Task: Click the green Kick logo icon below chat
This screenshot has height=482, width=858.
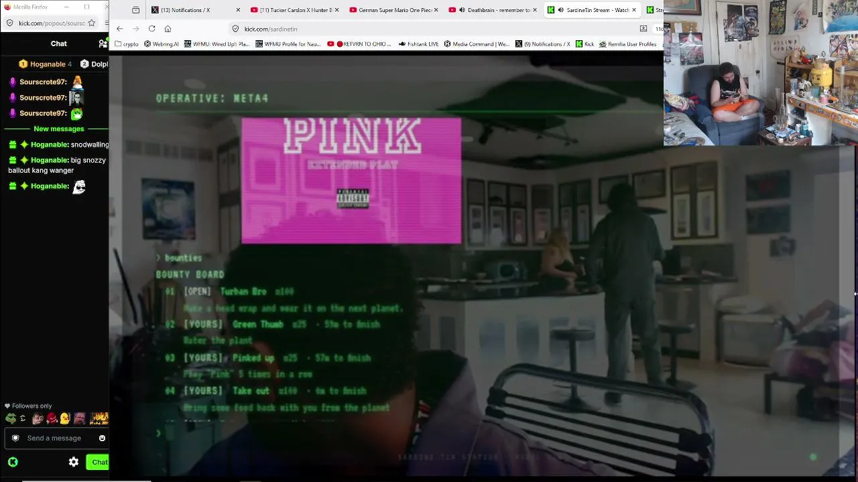Action: tap(13, 462)
